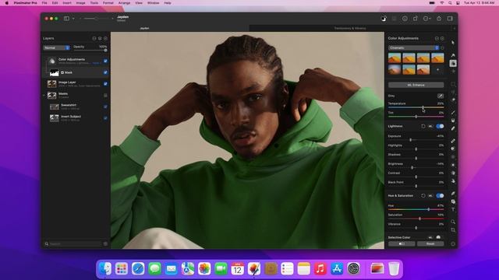Click the Temperature slider
This screenshot has height=280, width=499.
pos(416,107)
